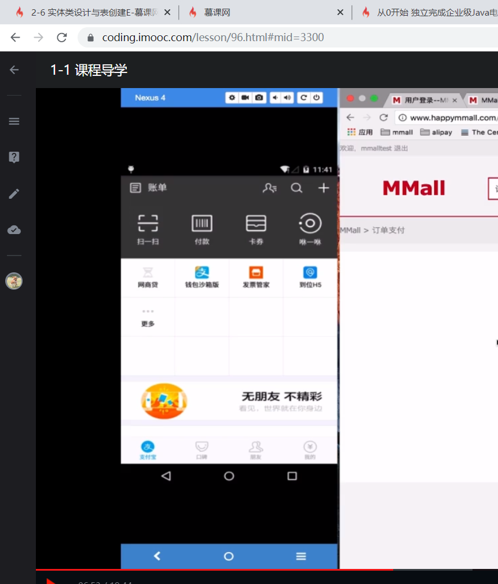The image size is (498, 584).
Task: Open the notes pencil icon
Action: pyautogui.click(x=14, y=194)
